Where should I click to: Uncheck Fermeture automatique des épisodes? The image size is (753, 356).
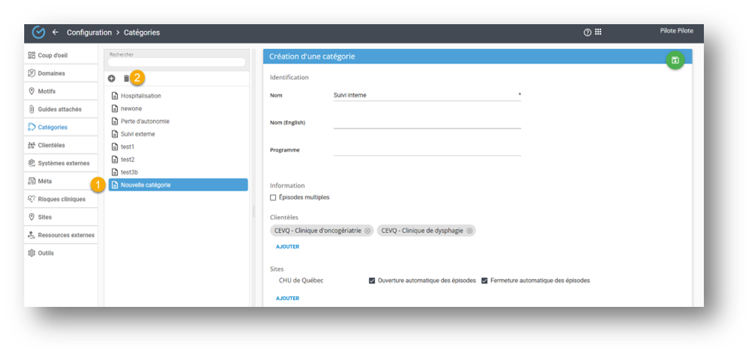484,280
